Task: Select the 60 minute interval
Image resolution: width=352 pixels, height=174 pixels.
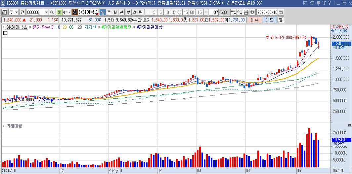Action: pyautogui.click(x=192, y=12)
